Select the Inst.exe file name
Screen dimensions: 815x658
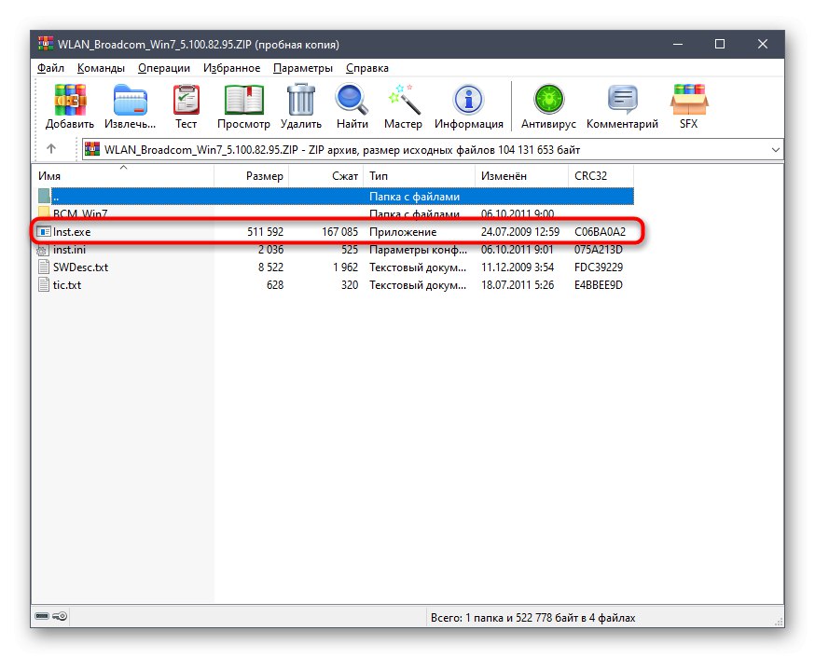72,232
